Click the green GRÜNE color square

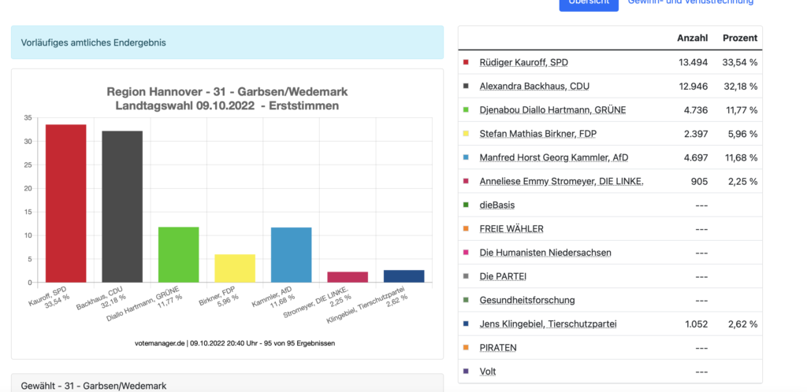tap(467, 110)
